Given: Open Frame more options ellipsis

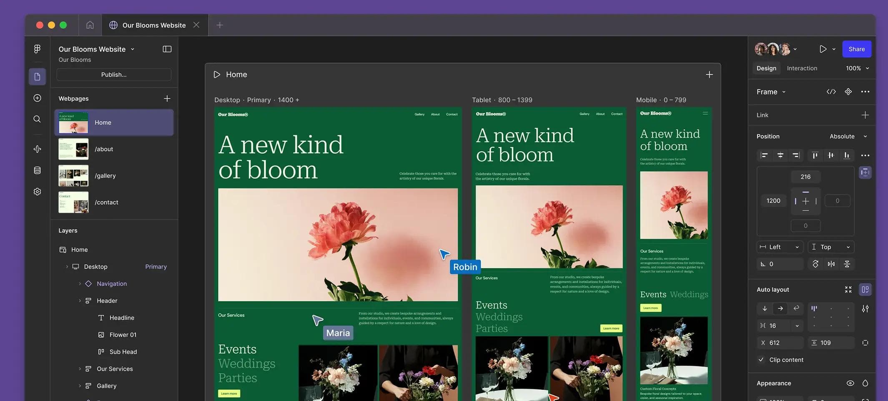Looking at the screenshot, I should click(x=865, y=92).
